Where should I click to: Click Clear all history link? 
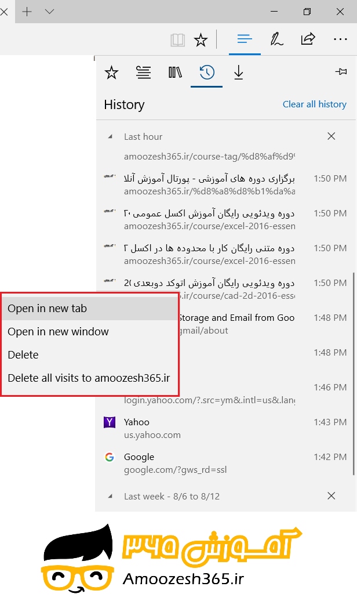[x=315, y=104]
